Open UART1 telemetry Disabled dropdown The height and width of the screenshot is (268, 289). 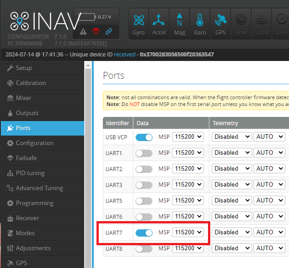click(x=232, y=152)
